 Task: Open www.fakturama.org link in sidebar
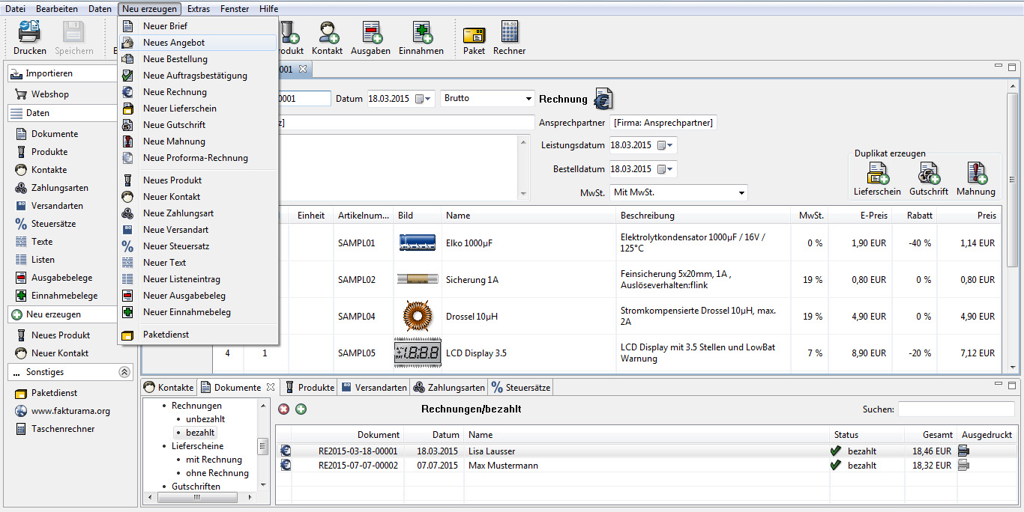tap(70, 411)
